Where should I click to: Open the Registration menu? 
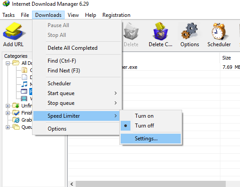tap(116, 15)
